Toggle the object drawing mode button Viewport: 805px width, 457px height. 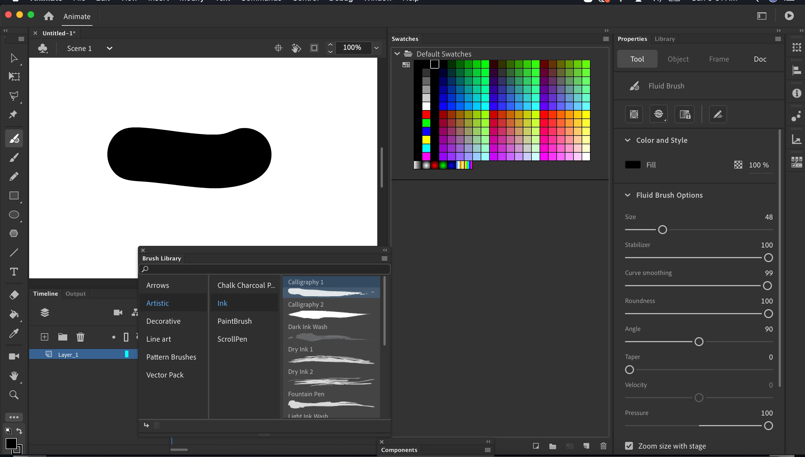(634, 114)
